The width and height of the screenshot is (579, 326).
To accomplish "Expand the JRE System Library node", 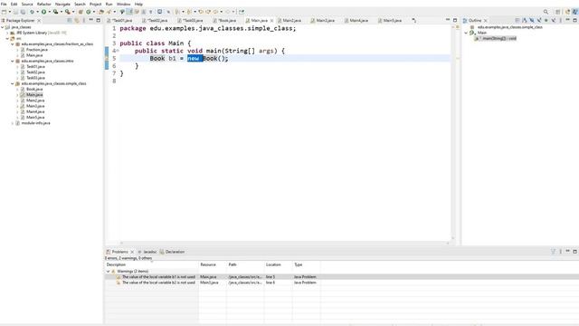I will tap(7, 33).
